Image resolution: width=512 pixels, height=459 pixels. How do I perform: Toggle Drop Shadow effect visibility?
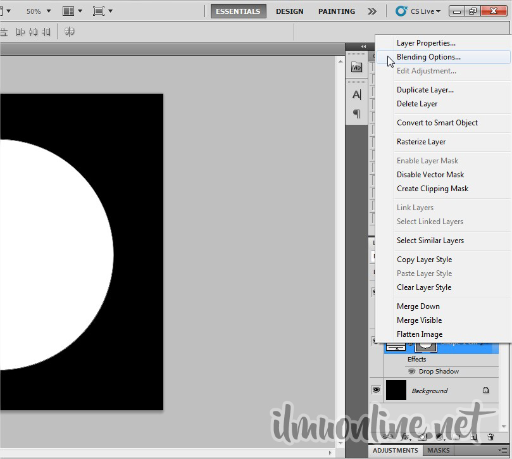click(412, 372)
